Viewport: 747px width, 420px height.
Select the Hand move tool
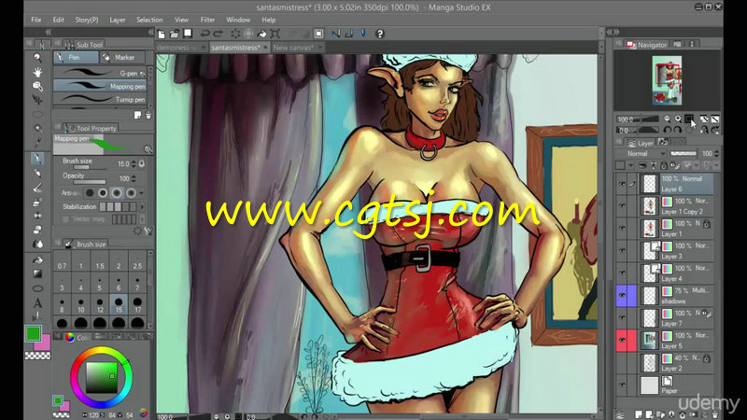point(37,72)
